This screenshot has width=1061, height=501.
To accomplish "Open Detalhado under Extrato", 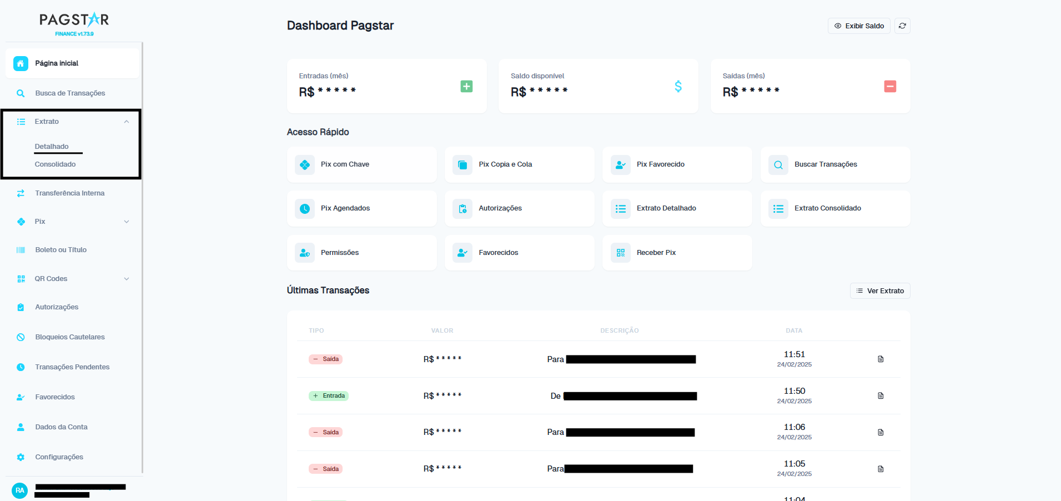I will pos(52,147).
